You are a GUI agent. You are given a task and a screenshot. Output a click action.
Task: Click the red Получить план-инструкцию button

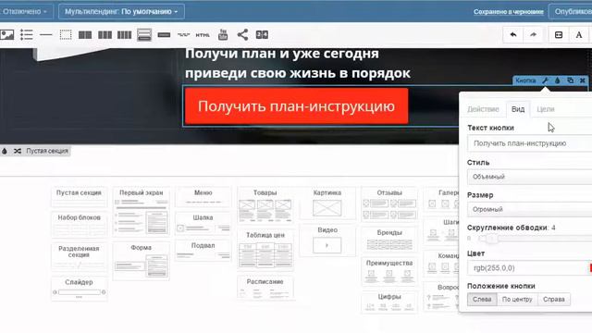click(296, 106)
